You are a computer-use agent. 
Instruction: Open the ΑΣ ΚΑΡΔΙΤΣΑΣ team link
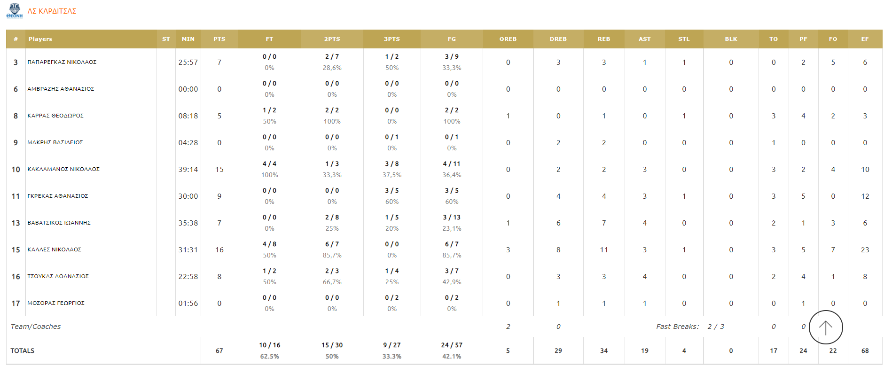click(x=52, y=11)
